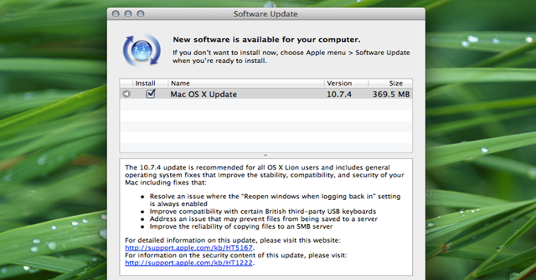The width and height of the screenshot is (536, 280).
Task: Close the Software Update window
Action: [116, 14]
